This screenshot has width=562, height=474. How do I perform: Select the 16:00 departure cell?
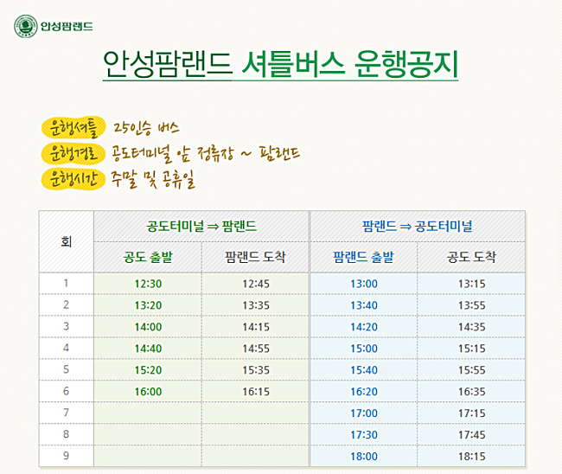[x=148, y=391]
